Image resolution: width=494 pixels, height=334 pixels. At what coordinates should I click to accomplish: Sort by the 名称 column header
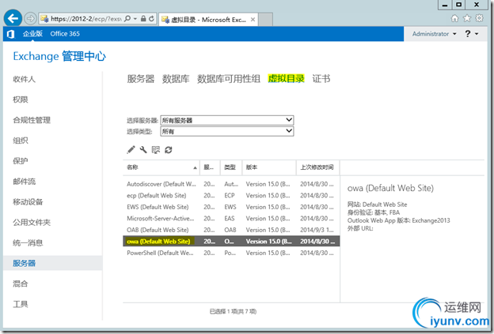[161, 167]
